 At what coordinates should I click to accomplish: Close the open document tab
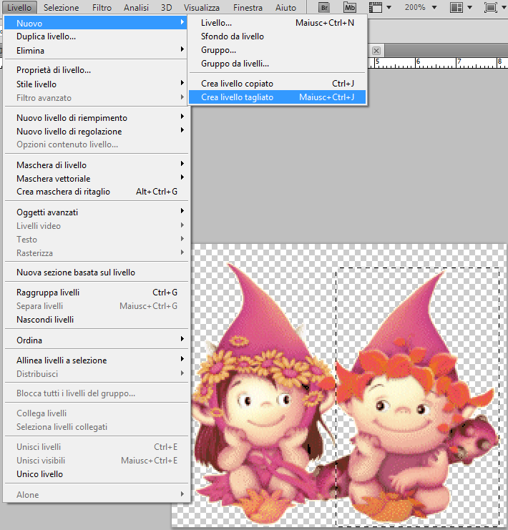tap(376, 51)
